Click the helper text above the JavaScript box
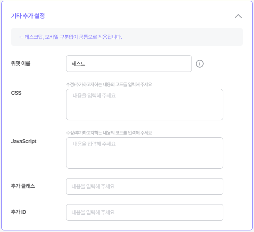The image size is (254, 232). (x=109, y=133)
